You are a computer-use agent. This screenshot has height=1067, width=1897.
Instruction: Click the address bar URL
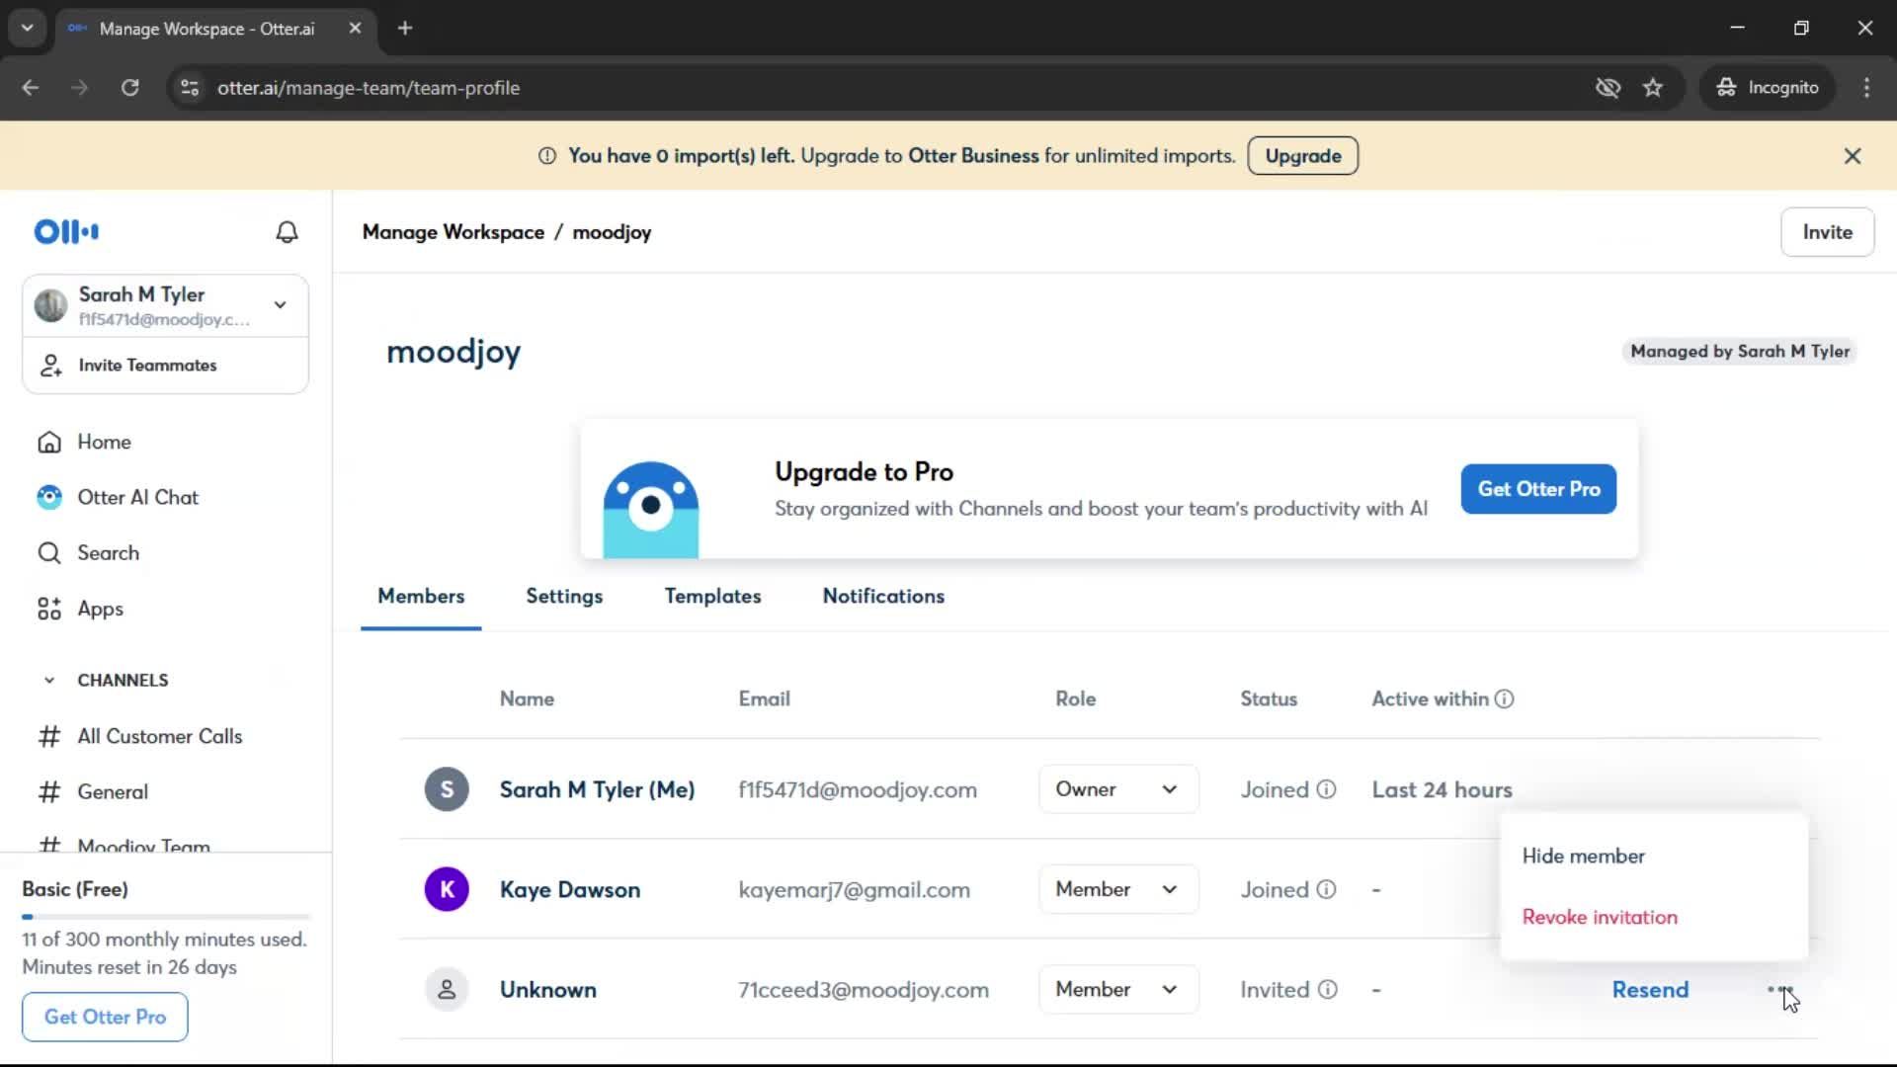click(369, 88)
